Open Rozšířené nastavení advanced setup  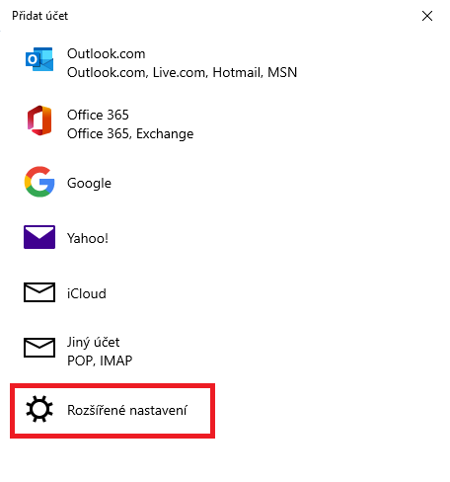pos(127,410)
